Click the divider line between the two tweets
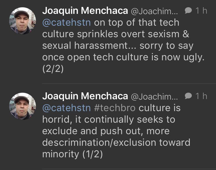 tap(129, 84)
